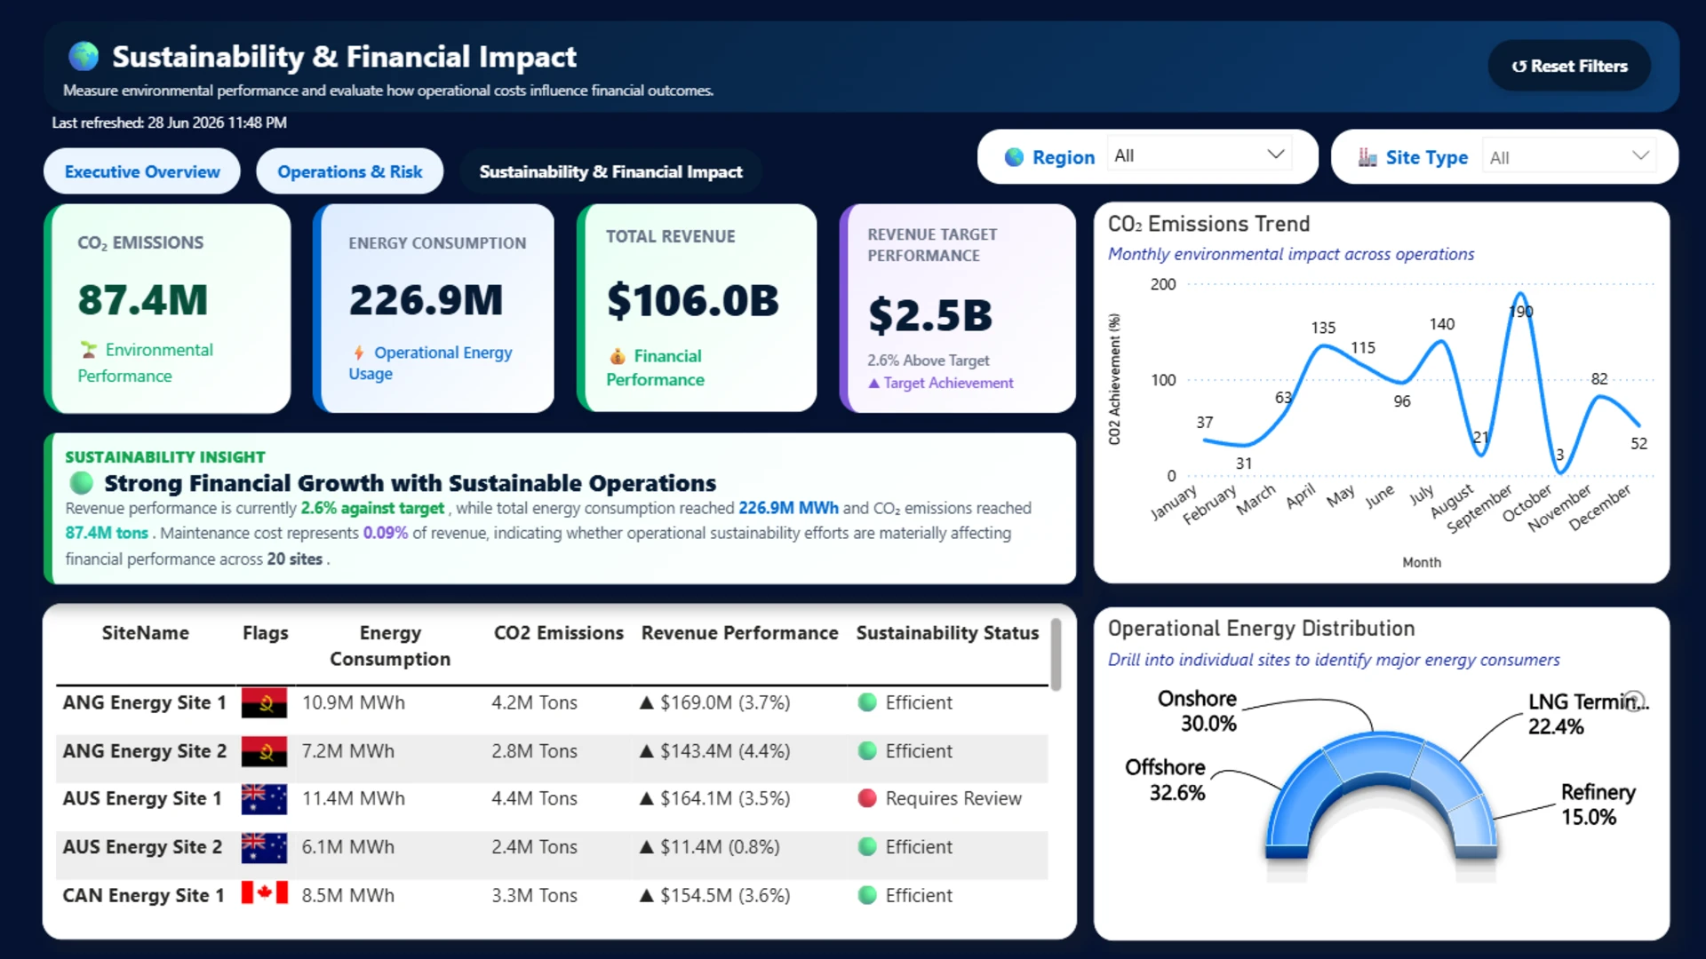Click the lightning Operational Energy Usage icon

coord(358,353)
